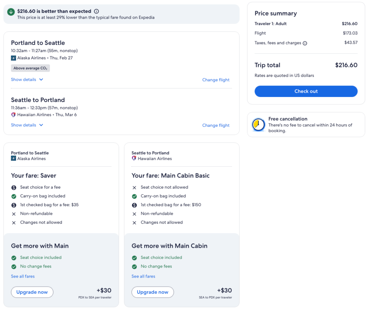This screenshot has height=311, width=368.
Task: Upgrade Alaska Airlines fare to Main
Action: pyautogui.click(x=32, y=292)
